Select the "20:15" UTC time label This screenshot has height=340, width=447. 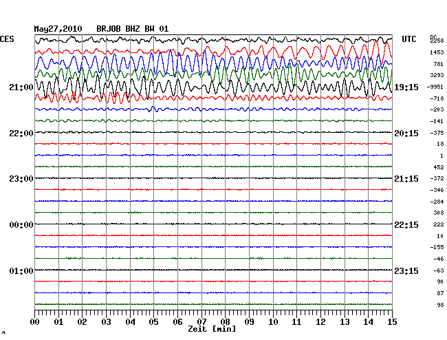click(406, 134)
